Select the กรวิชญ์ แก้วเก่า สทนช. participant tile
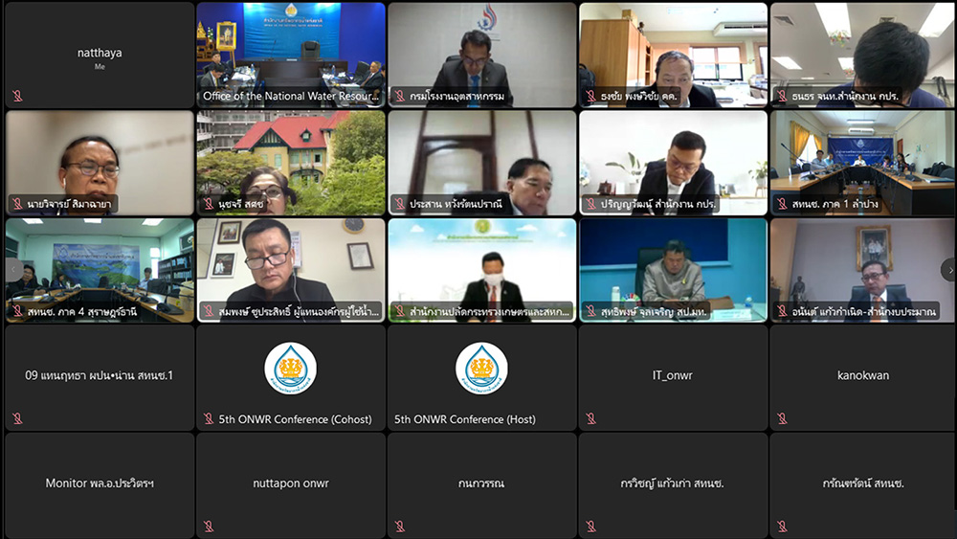 coord(674,484)
